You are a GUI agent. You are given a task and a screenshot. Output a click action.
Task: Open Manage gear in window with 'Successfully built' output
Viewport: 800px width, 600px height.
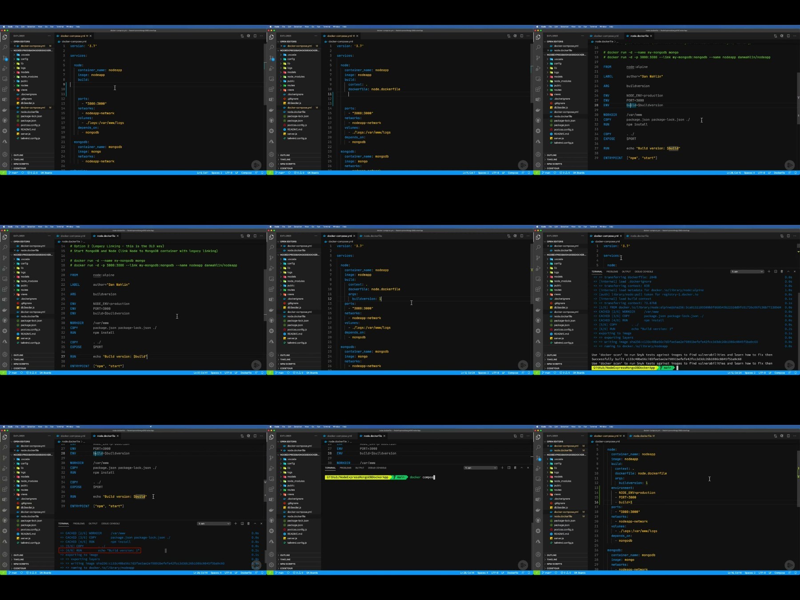coord(538,364)
